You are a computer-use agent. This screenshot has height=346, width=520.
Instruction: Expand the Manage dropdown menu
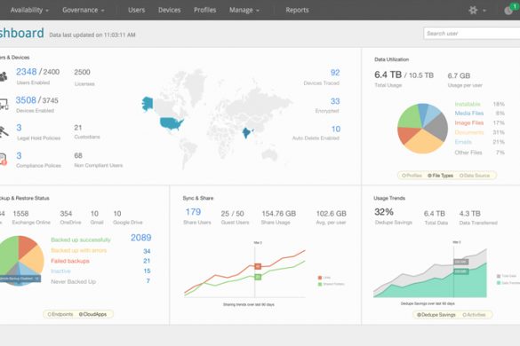[244, 11]
